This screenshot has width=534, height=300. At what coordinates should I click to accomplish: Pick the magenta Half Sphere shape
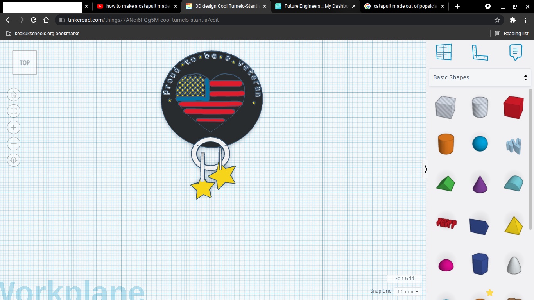click(x=446, y=265)
